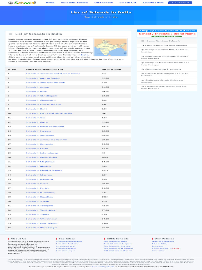Open Schools in West Bengal
This screenshot has width=202, height=270.
[x=41, y=228]
